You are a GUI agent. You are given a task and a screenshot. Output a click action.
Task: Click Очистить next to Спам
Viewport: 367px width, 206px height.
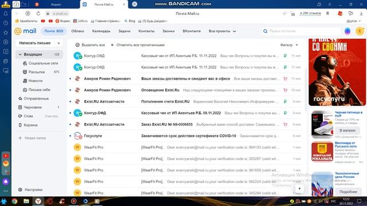click(x=52, y=116)
